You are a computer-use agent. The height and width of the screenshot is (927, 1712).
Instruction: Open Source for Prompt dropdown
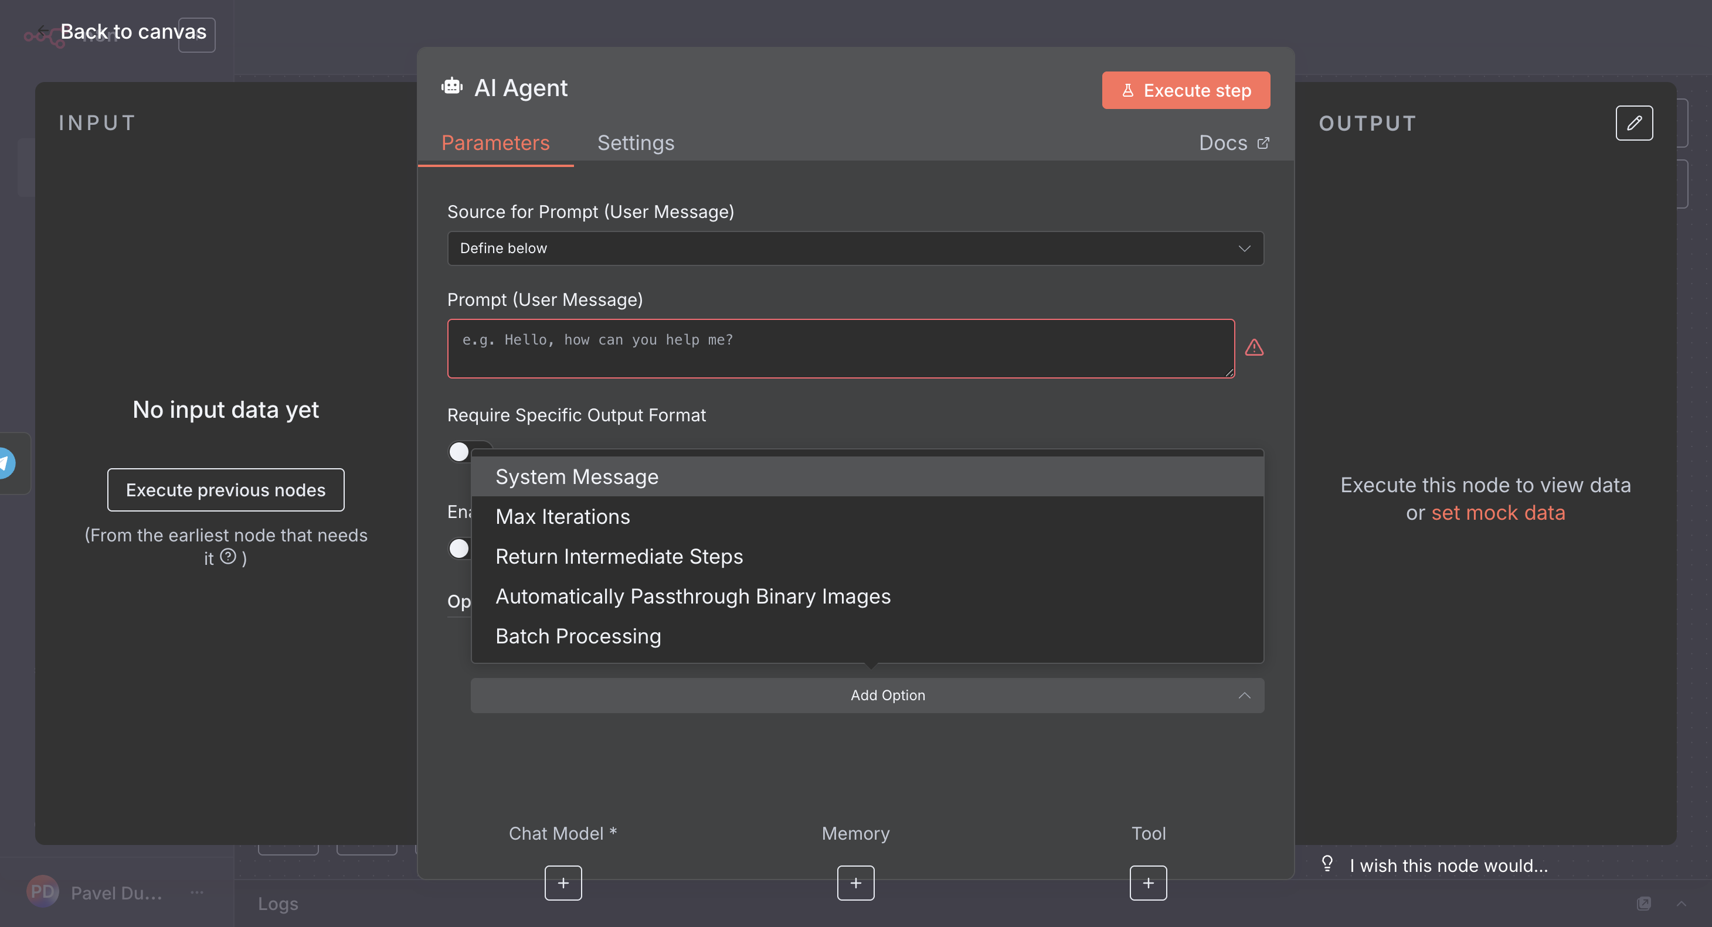[x=855, y=248]
